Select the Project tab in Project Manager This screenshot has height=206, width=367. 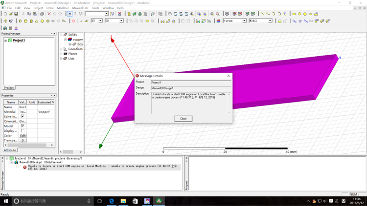[x=9, y=87]
